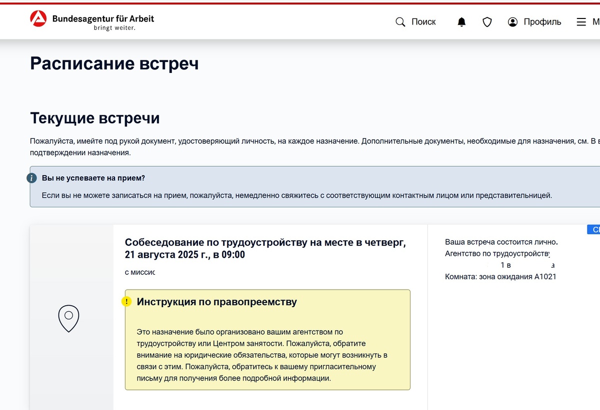The width and height of the screenshot is (600, 410).
Task: Click the red Bundesagentur für Arbeit logo icon
Action: 38,19
